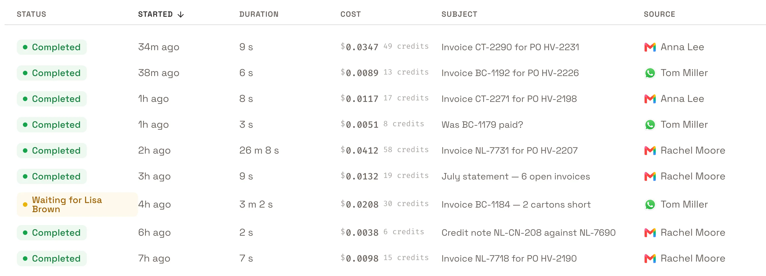Image resolution: width=766 pixels, height=276 pixels.
Task: Click the '30 credits' label
Action: 406,204
